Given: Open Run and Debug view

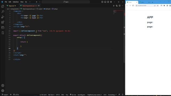Looking at the screenshot, I should point(3,17).
